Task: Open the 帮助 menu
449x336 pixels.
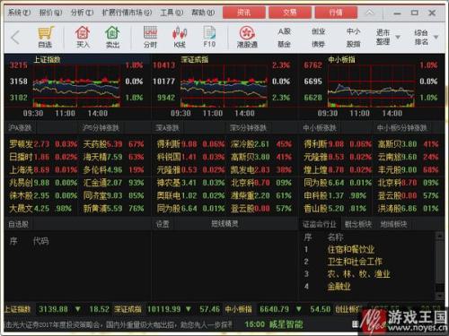Action: click(203, 13)
